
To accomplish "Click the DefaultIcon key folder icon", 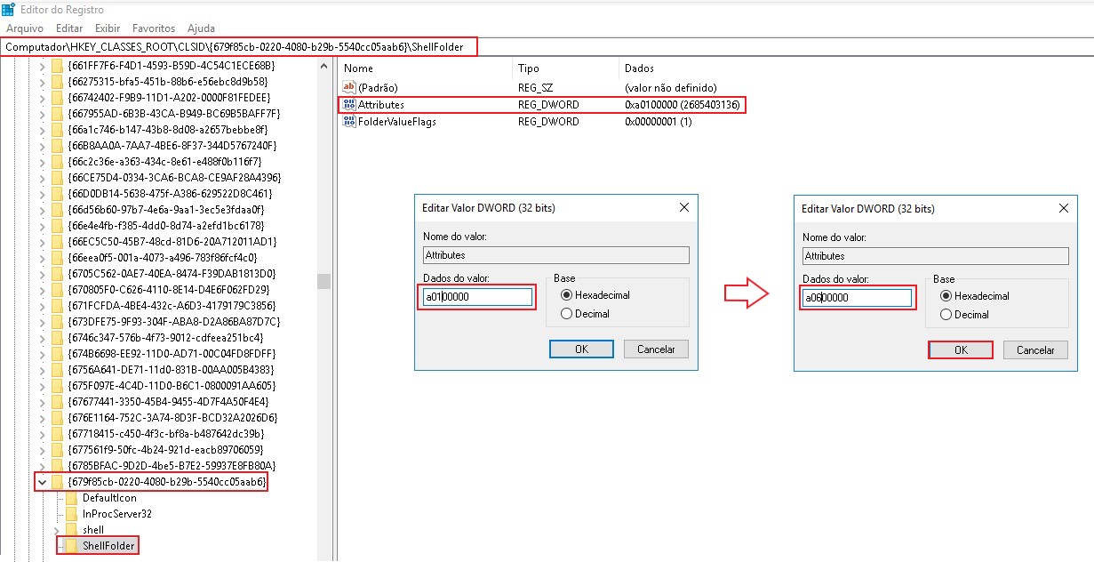I will tap(72, 498).
